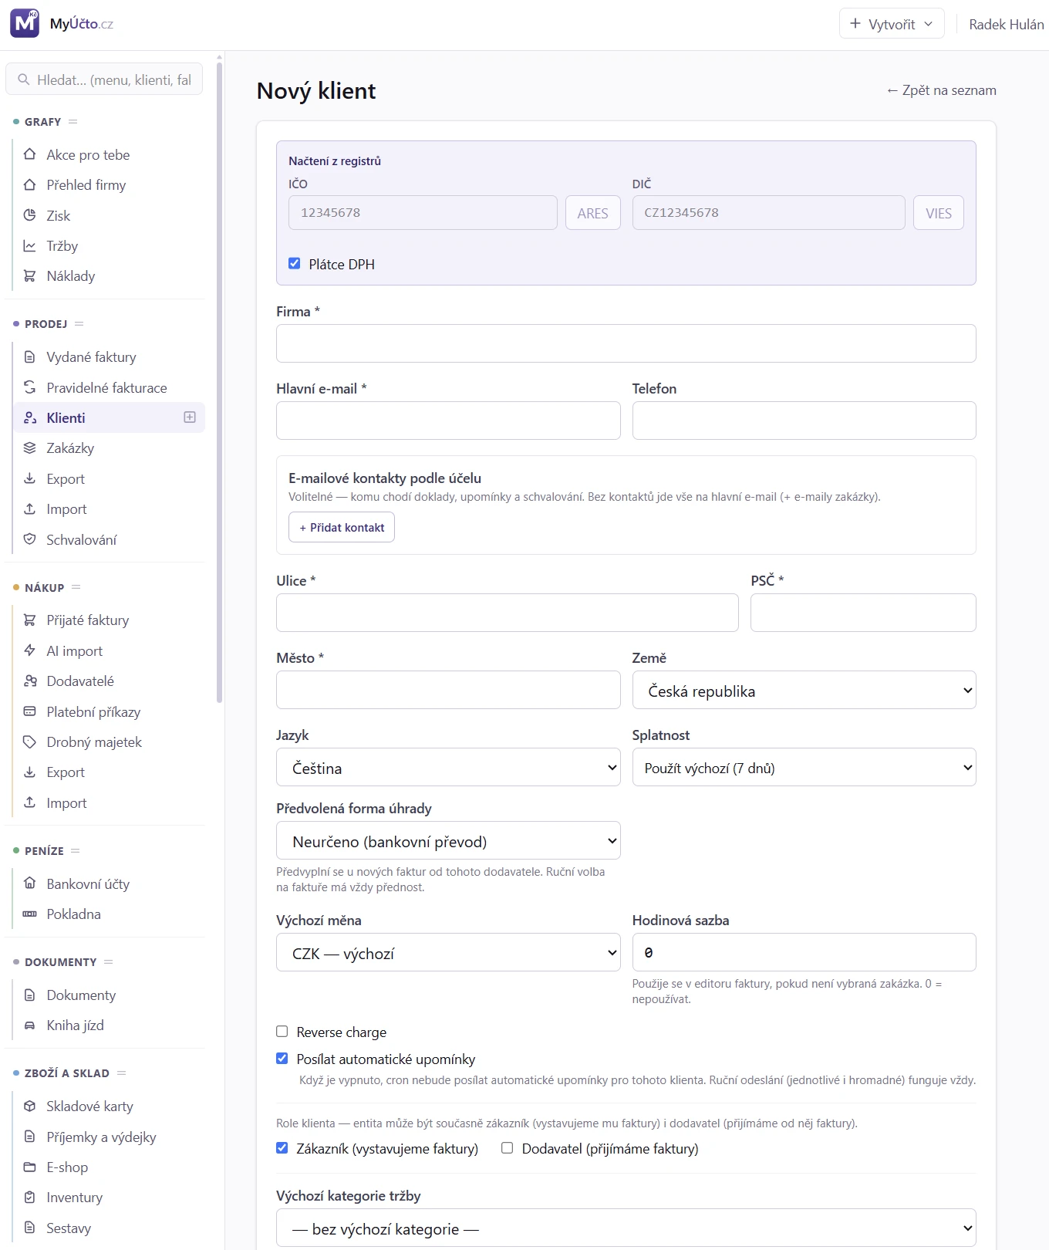Click the Inventury clipboard icon
Screen dimensions: 1049x1250
click(x=30, y=1198)
